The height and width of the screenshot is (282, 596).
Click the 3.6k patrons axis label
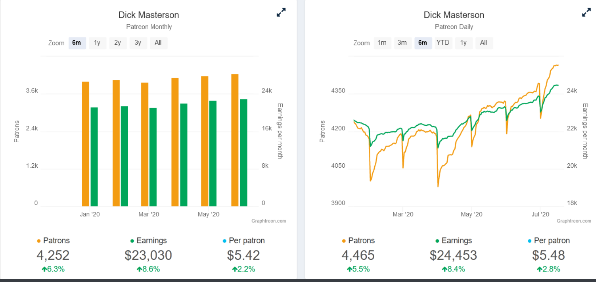(32, 91)
